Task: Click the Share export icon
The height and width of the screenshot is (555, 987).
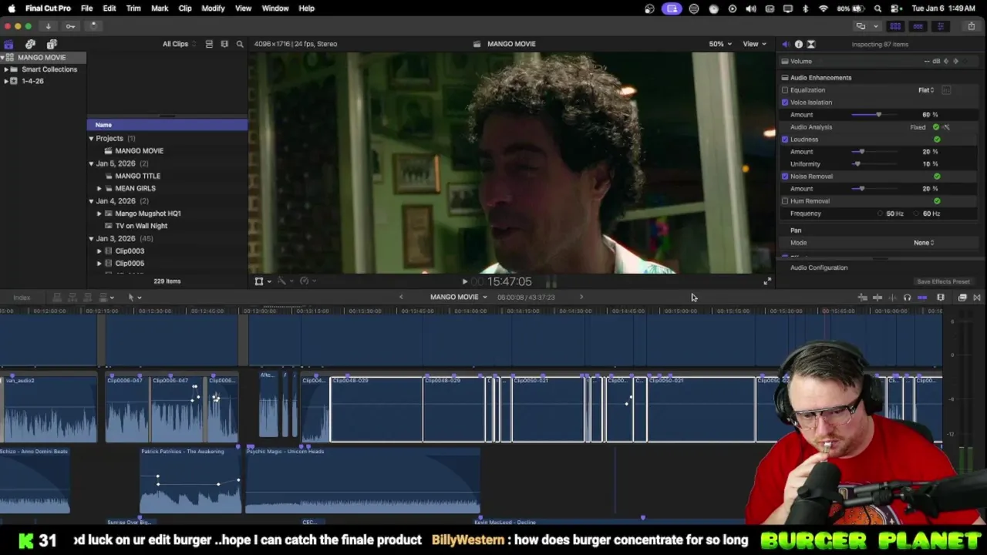Action: tap(971, 26)
